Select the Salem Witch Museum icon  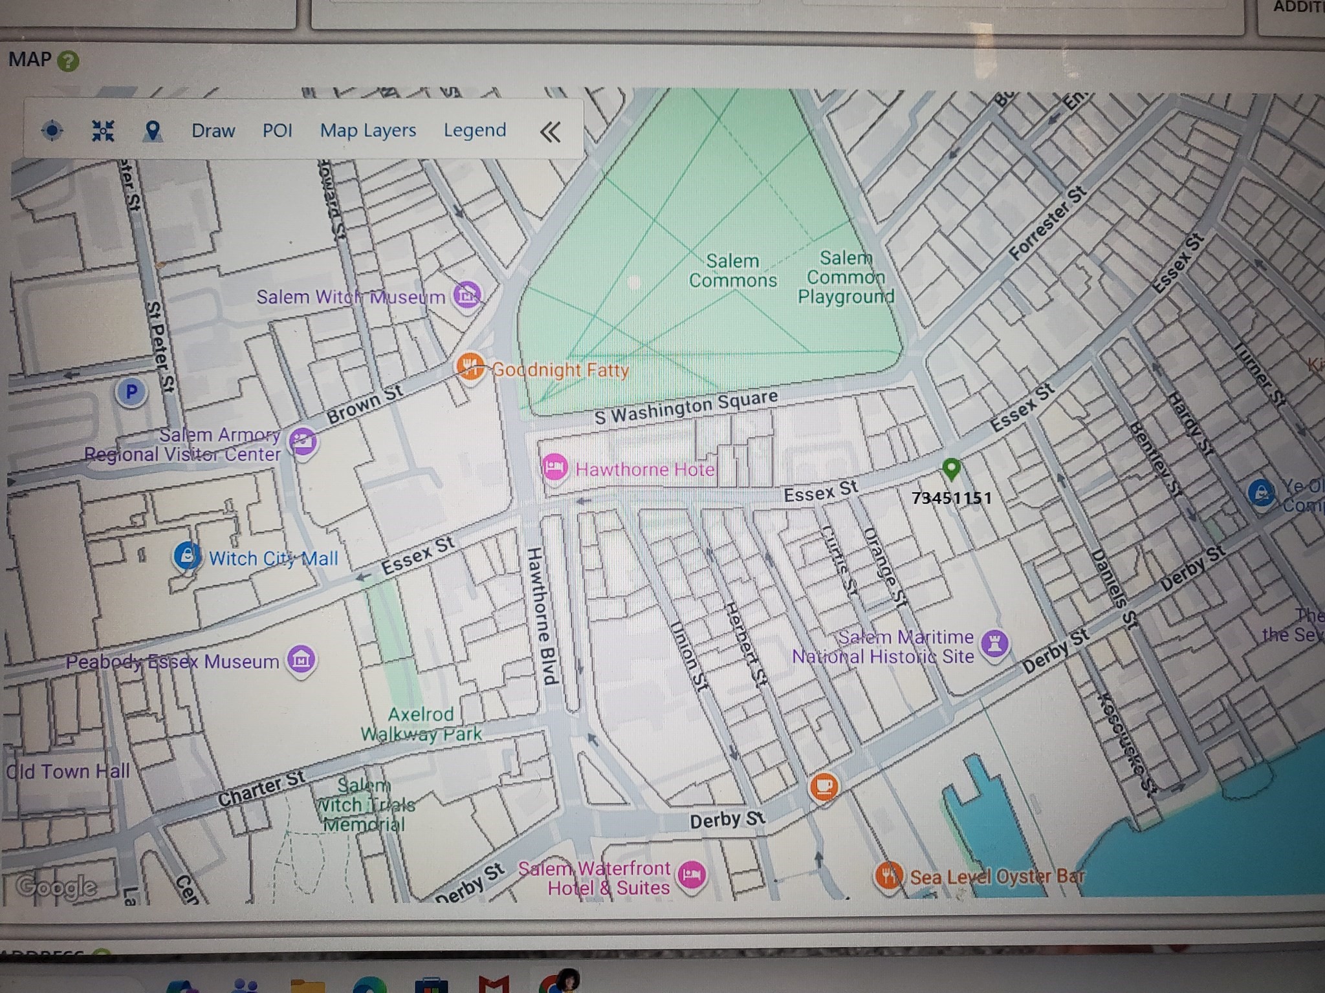[467, 296]
